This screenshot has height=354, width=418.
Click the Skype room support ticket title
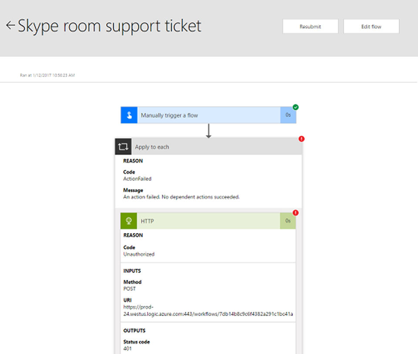[x=110, y=26]
